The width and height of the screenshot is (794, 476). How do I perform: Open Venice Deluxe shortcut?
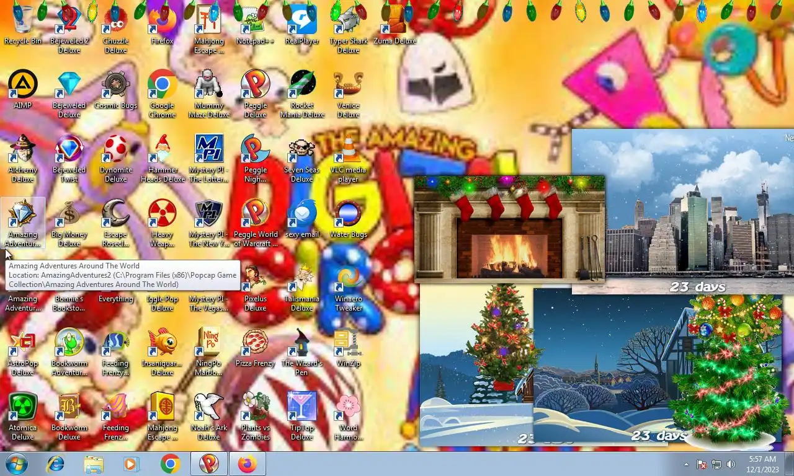tap(349, 94)
